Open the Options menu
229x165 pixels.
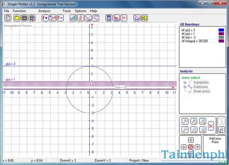[x=80, y=11]
